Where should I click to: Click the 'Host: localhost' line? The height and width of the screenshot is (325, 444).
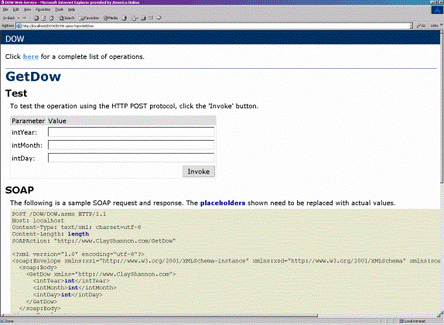[x=38, y=221]
